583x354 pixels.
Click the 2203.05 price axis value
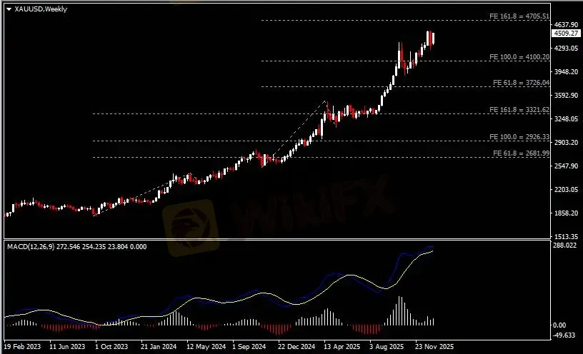[x=566, y=189]
